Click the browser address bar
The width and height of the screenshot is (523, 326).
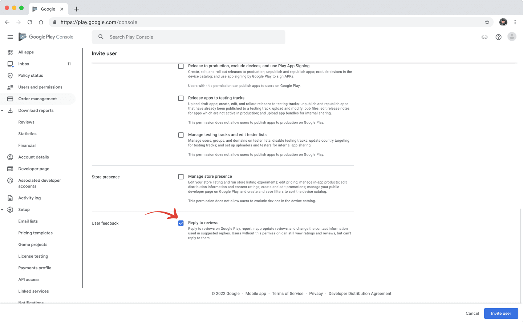click(x=271, y=22)
